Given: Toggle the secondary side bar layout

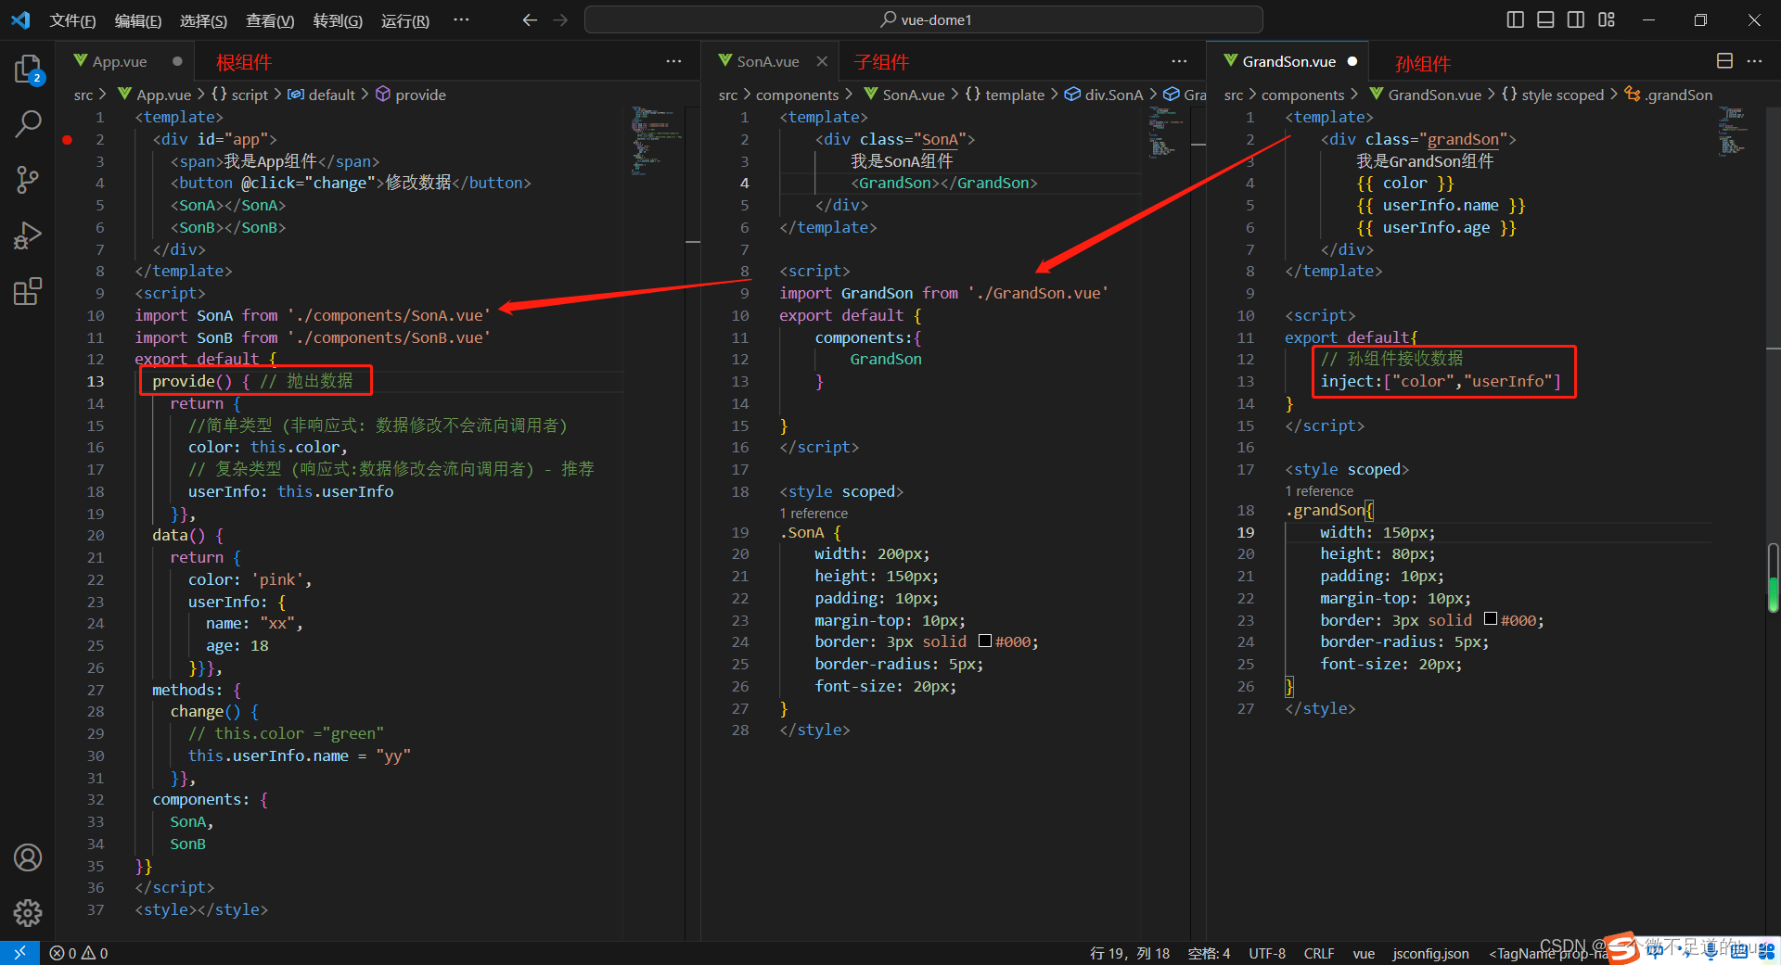Looking at the screenshot, I should pos(1576,19).
